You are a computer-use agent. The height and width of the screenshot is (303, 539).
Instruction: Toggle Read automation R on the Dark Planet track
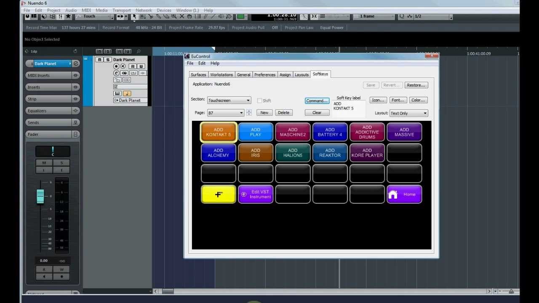(133, 66)
